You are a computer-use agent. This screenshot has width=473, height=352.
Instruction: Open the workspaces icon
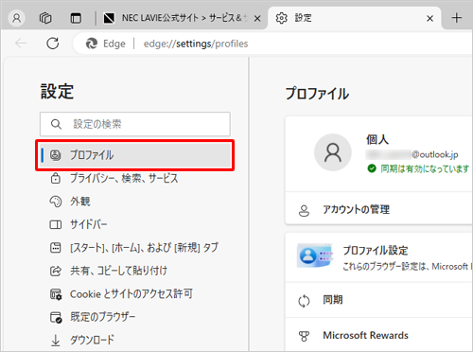pyautogui.click(x=45, y=18)
